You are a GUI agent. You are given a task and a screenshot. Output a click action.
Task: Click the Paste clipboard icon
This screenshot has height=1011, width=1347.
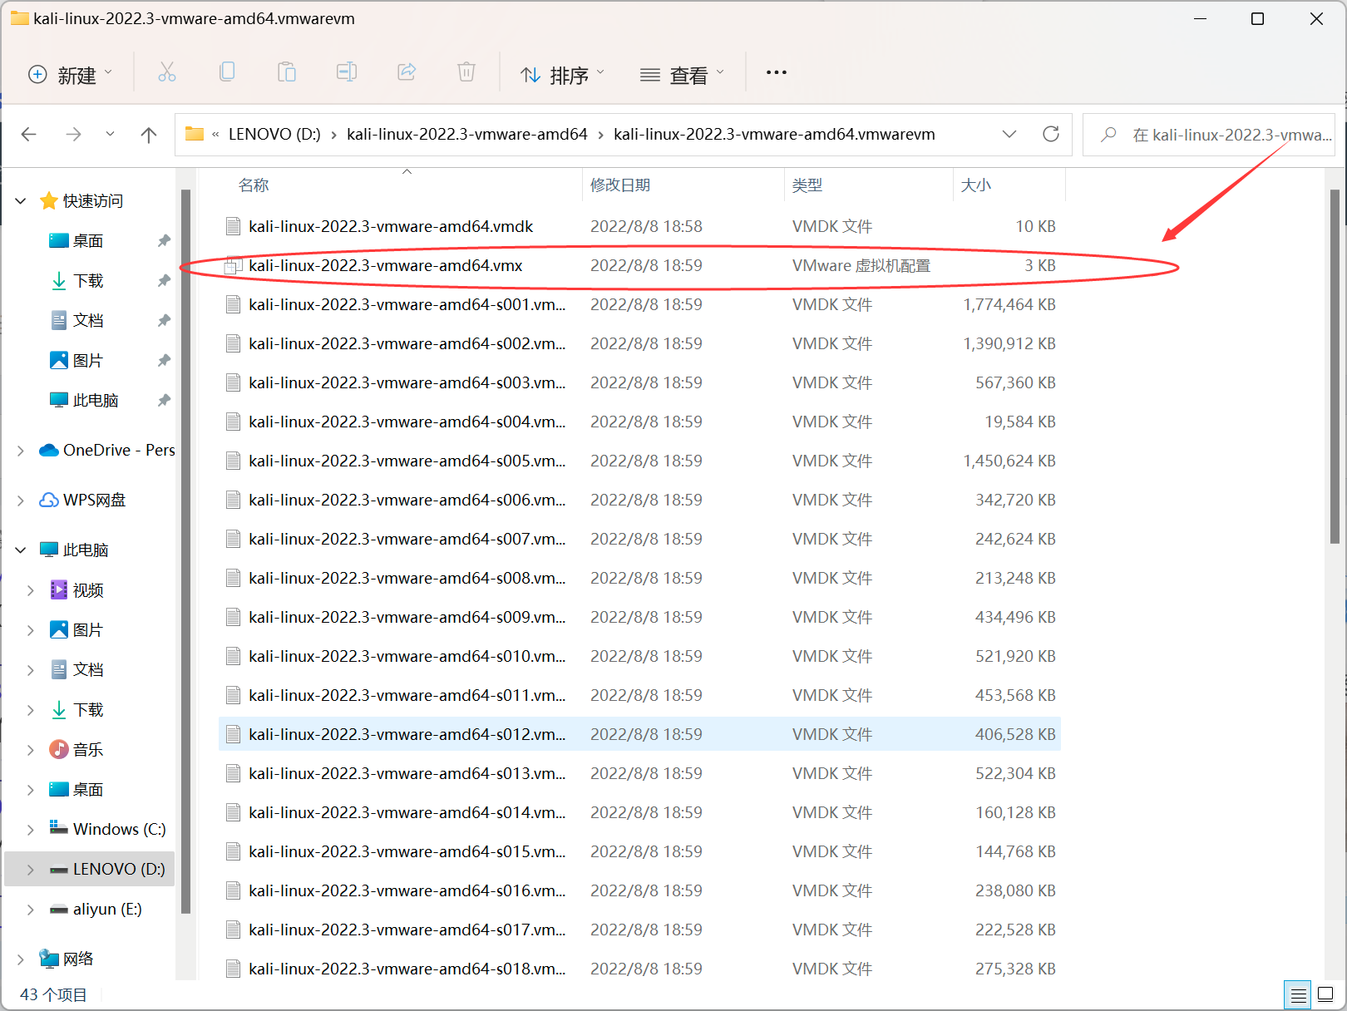(287, 72)
